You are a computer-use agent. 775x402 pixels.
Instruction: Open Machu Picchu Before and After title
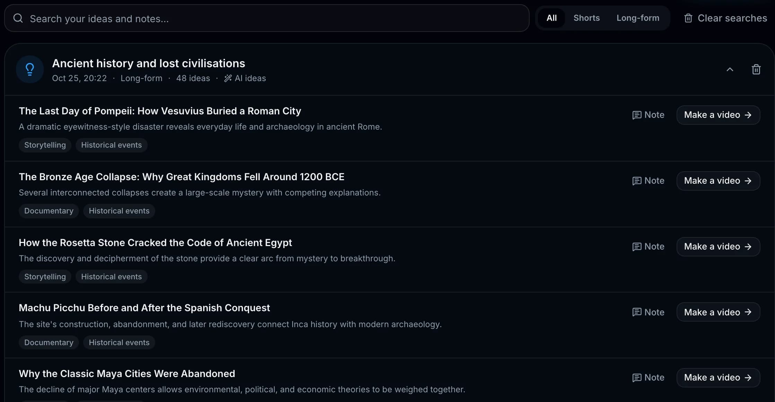coord(144,308)
